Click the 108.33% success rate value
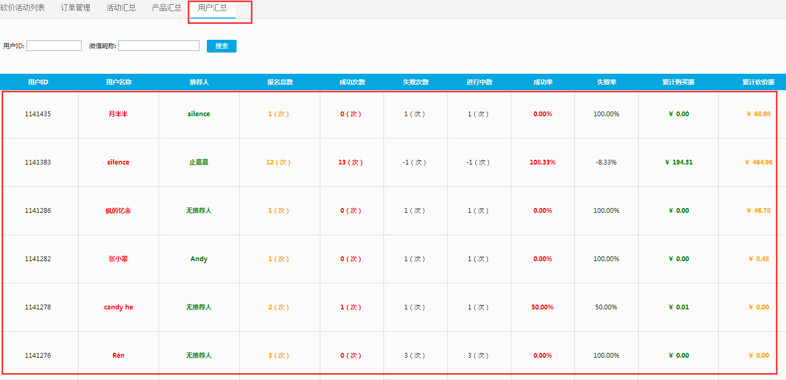Image resolution: width=786 pixels, height=380 pixels. point(543,162)
